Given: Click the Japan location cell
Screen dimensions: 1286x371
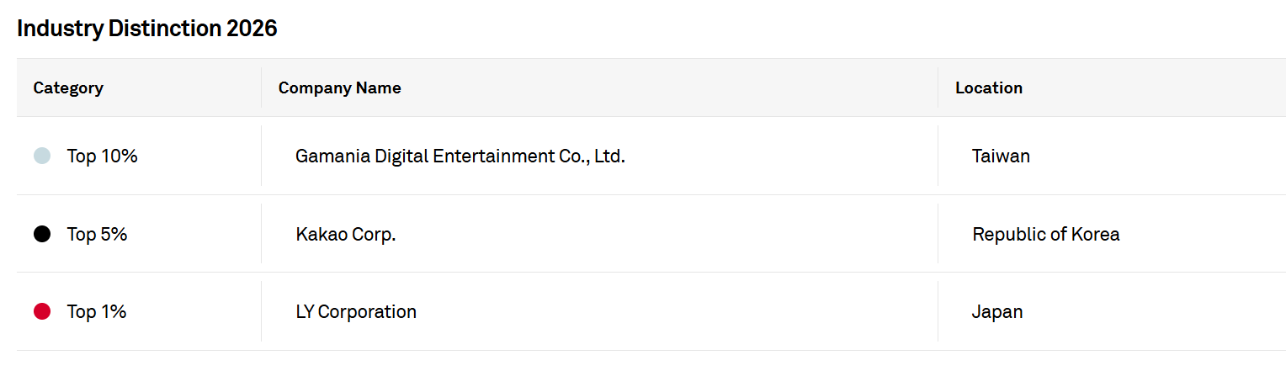Looking at the screenshot, I should click(x=997, y=312).
